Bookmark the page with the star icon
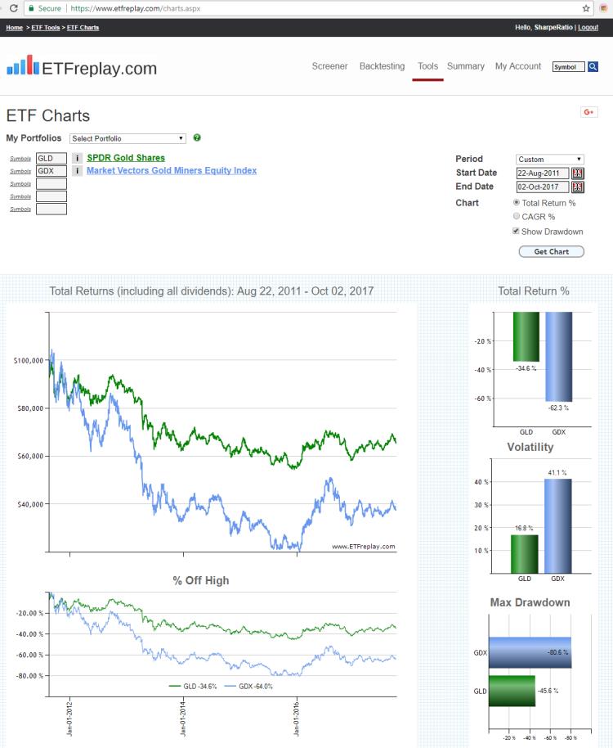The height and width of the screenshot is (748, 613). 586,8
